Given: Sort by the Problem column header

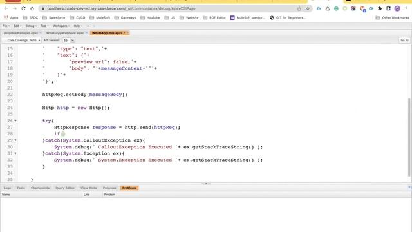Looking at the screenshot, I should click(256, 195).
